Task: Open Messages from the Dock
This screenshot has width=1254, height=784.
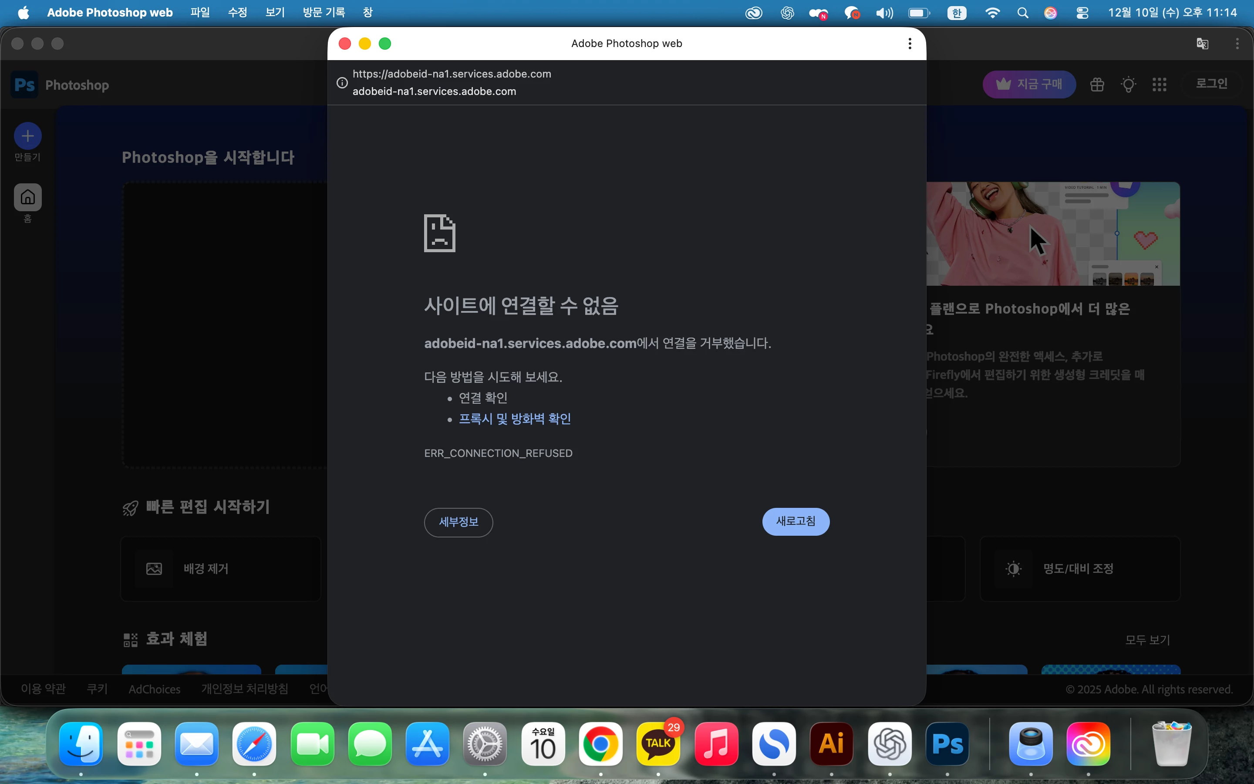Action: [x=370, y=743]
